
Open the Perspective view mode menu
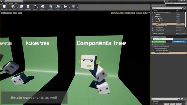(8, 13)
